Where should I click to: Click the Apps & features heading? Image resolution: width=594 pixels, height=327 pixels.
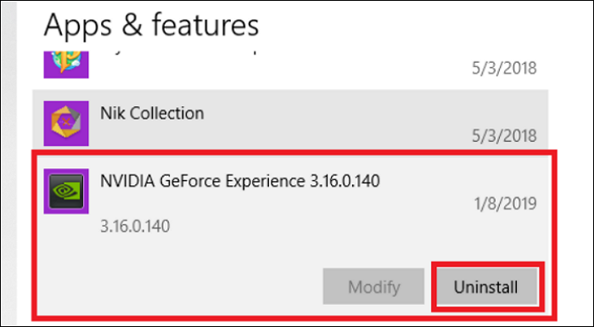click(x=151, y=25)
